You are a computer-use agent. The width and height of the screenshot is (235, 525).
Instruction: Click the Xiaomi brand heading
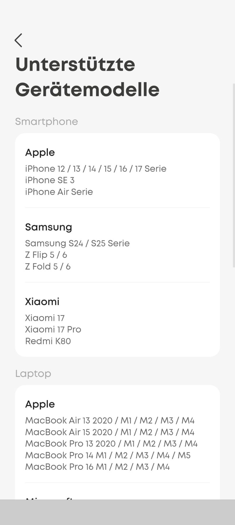42,302
